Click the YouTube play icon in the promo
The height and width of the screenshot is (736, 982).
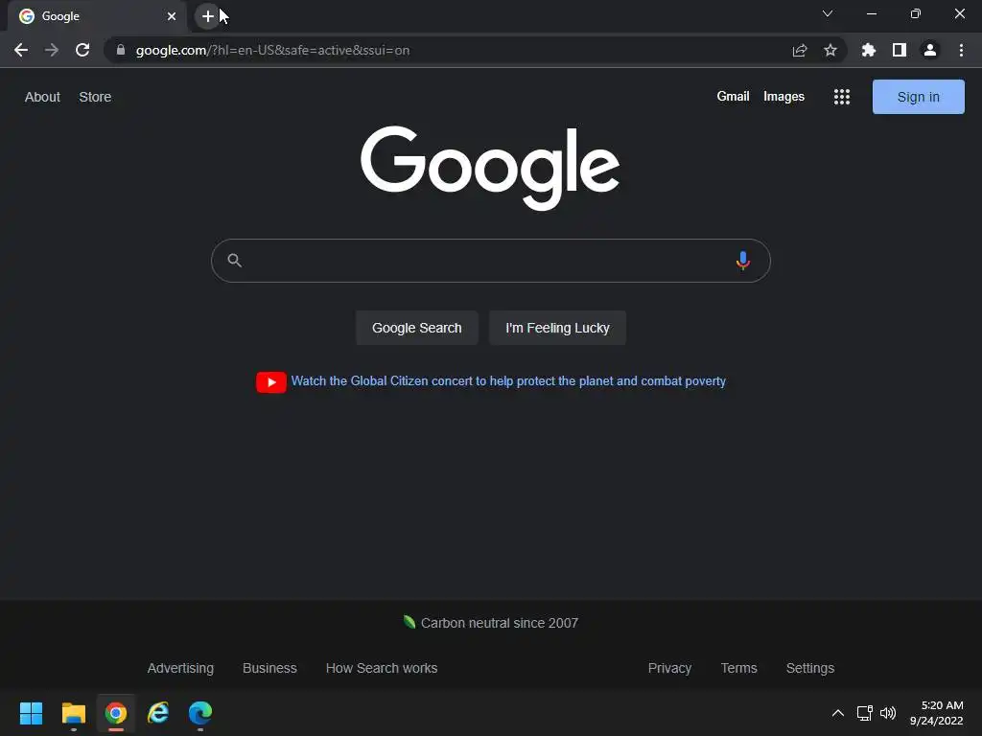tap(271, 381)
